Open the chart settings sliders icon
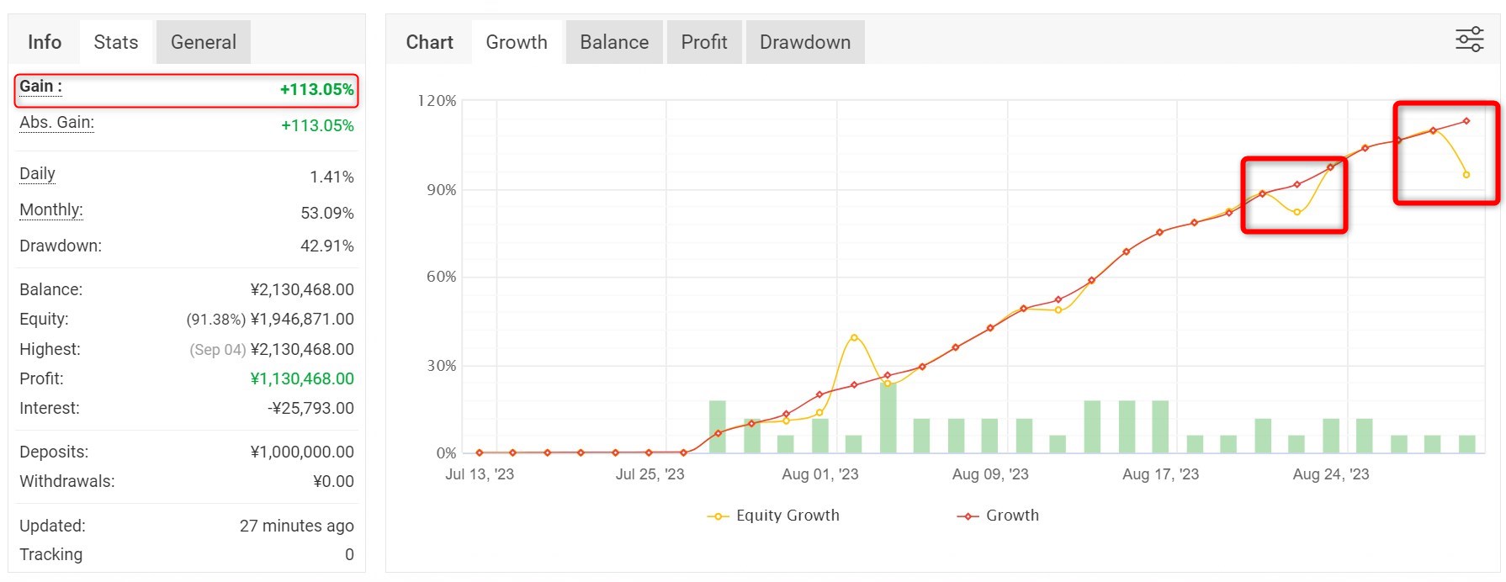This screenshot has width=1506, height=582. (x=1469, y=40)
